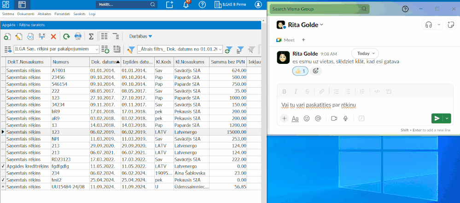Expand the Rita Golde conversation details chevron

point(321,25)
